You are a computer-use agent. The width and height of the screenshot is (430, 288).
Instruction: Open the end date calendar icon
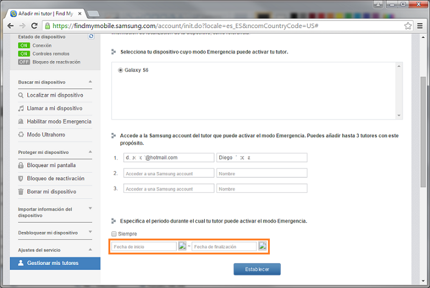tap(263, 246)
